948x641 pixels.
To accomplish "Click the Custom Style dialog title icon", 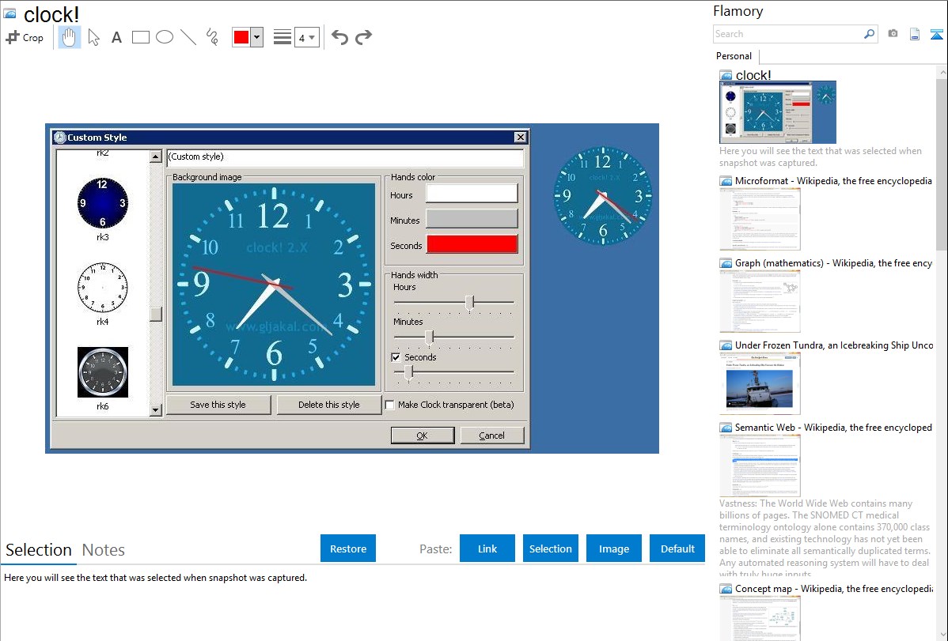I will coord(59,138).
